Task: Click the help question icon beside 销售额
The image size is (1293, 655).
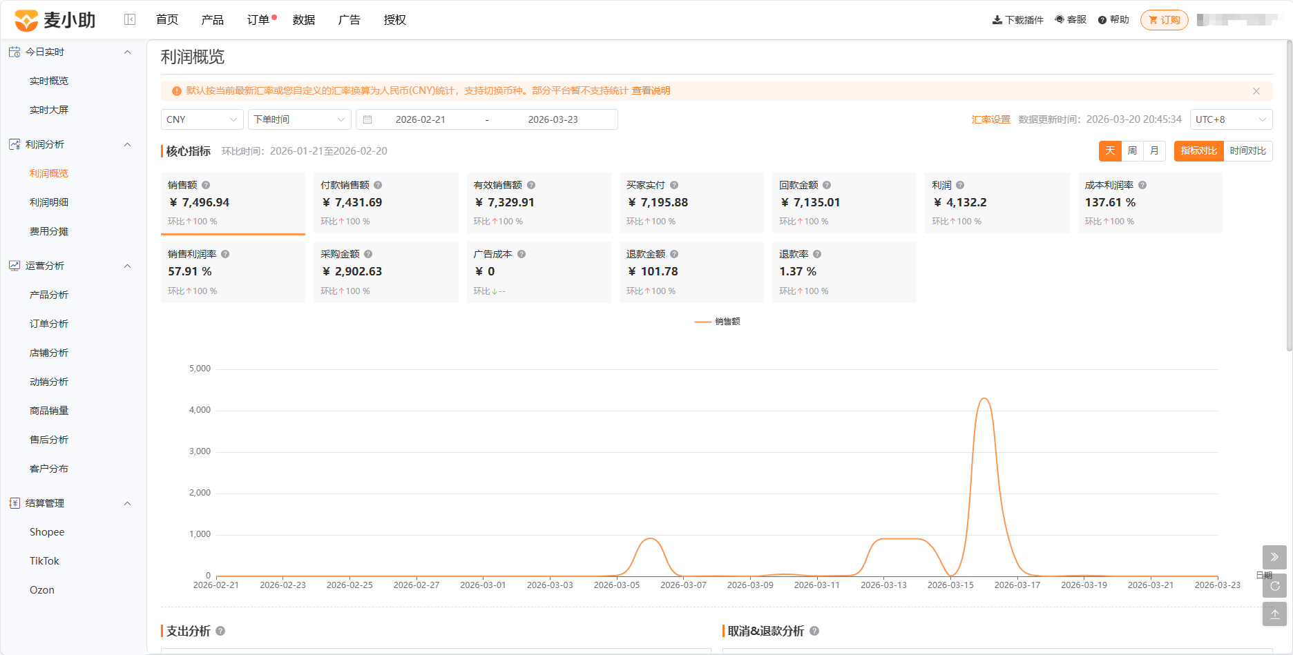Action: (206, 185)
